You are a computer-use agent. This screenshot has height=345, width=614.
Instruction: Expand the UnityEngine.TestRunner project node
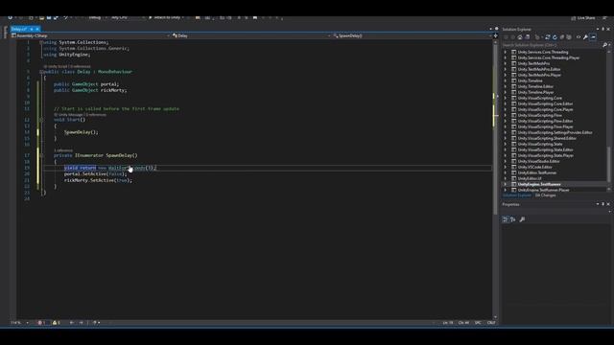click(x=506, y=184)
